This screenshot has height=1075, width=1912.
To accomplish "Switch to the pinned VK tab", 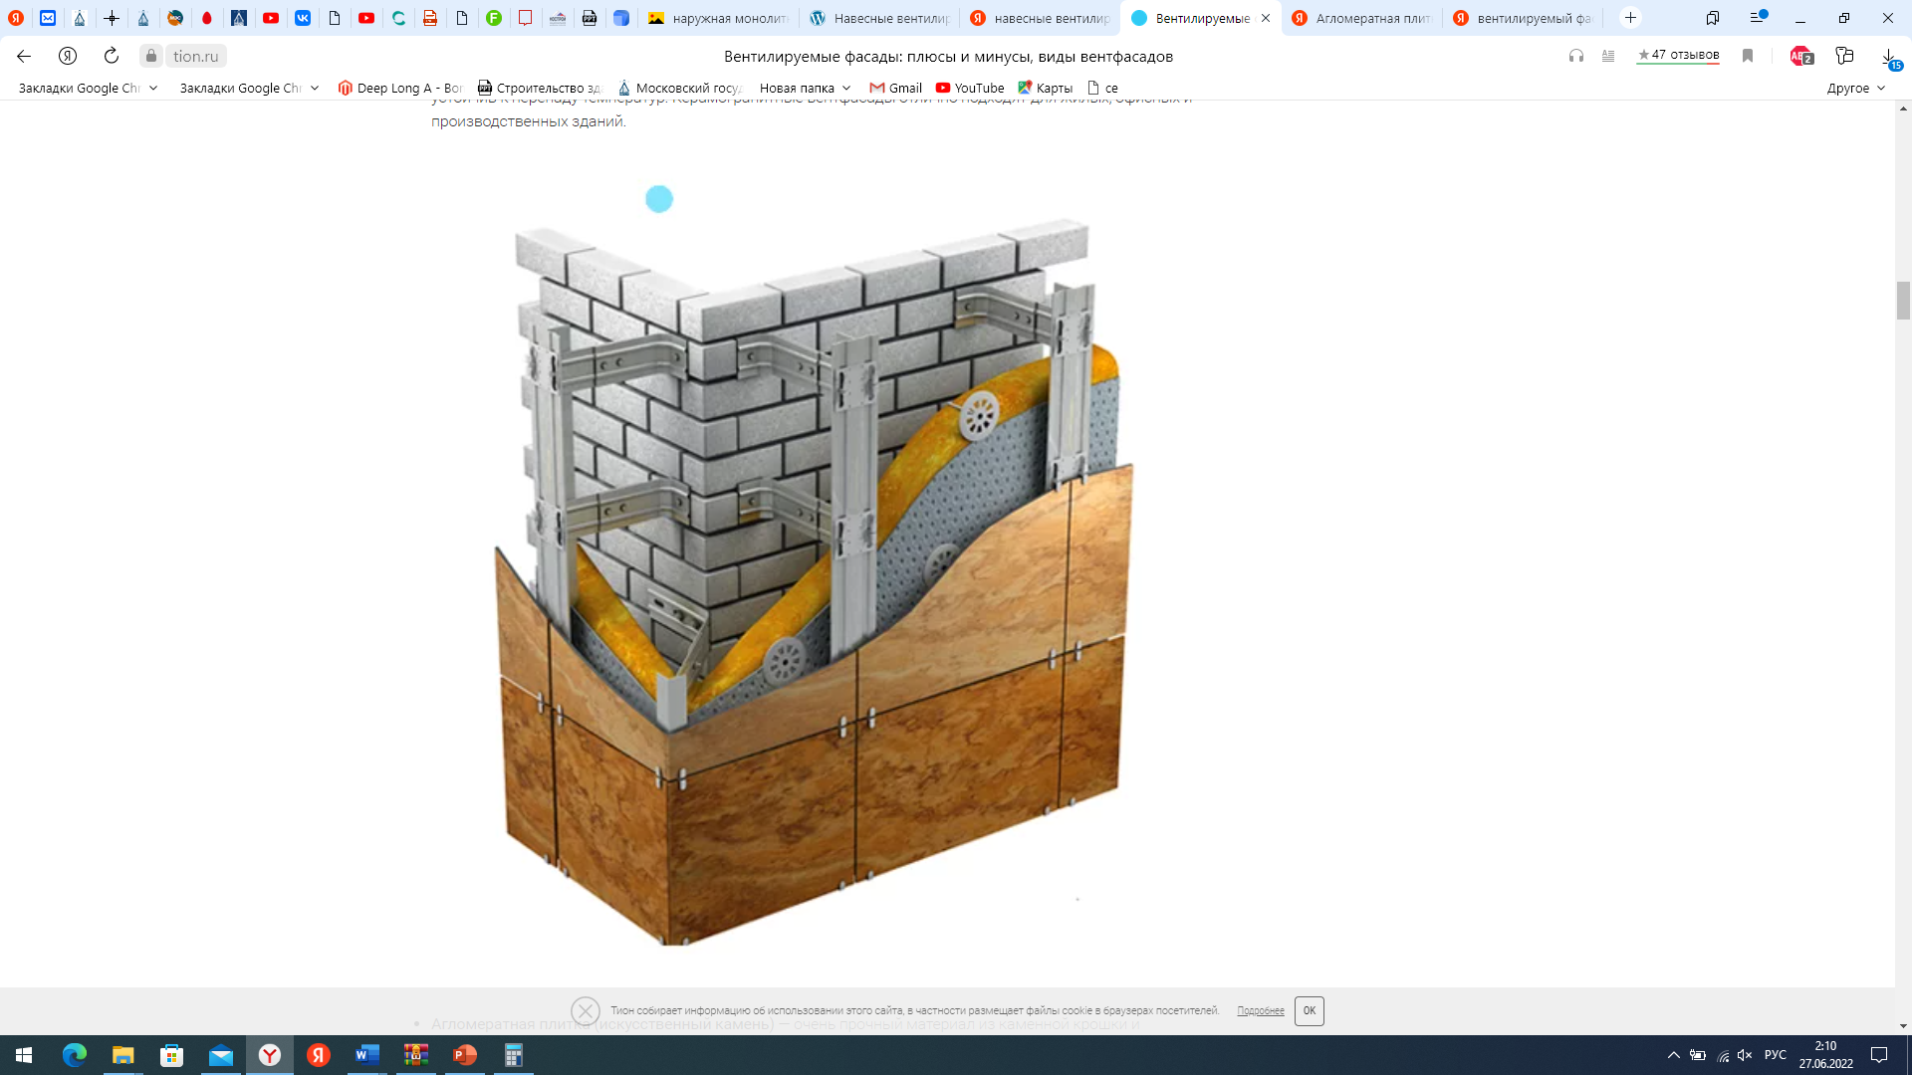I will (303, 18).
